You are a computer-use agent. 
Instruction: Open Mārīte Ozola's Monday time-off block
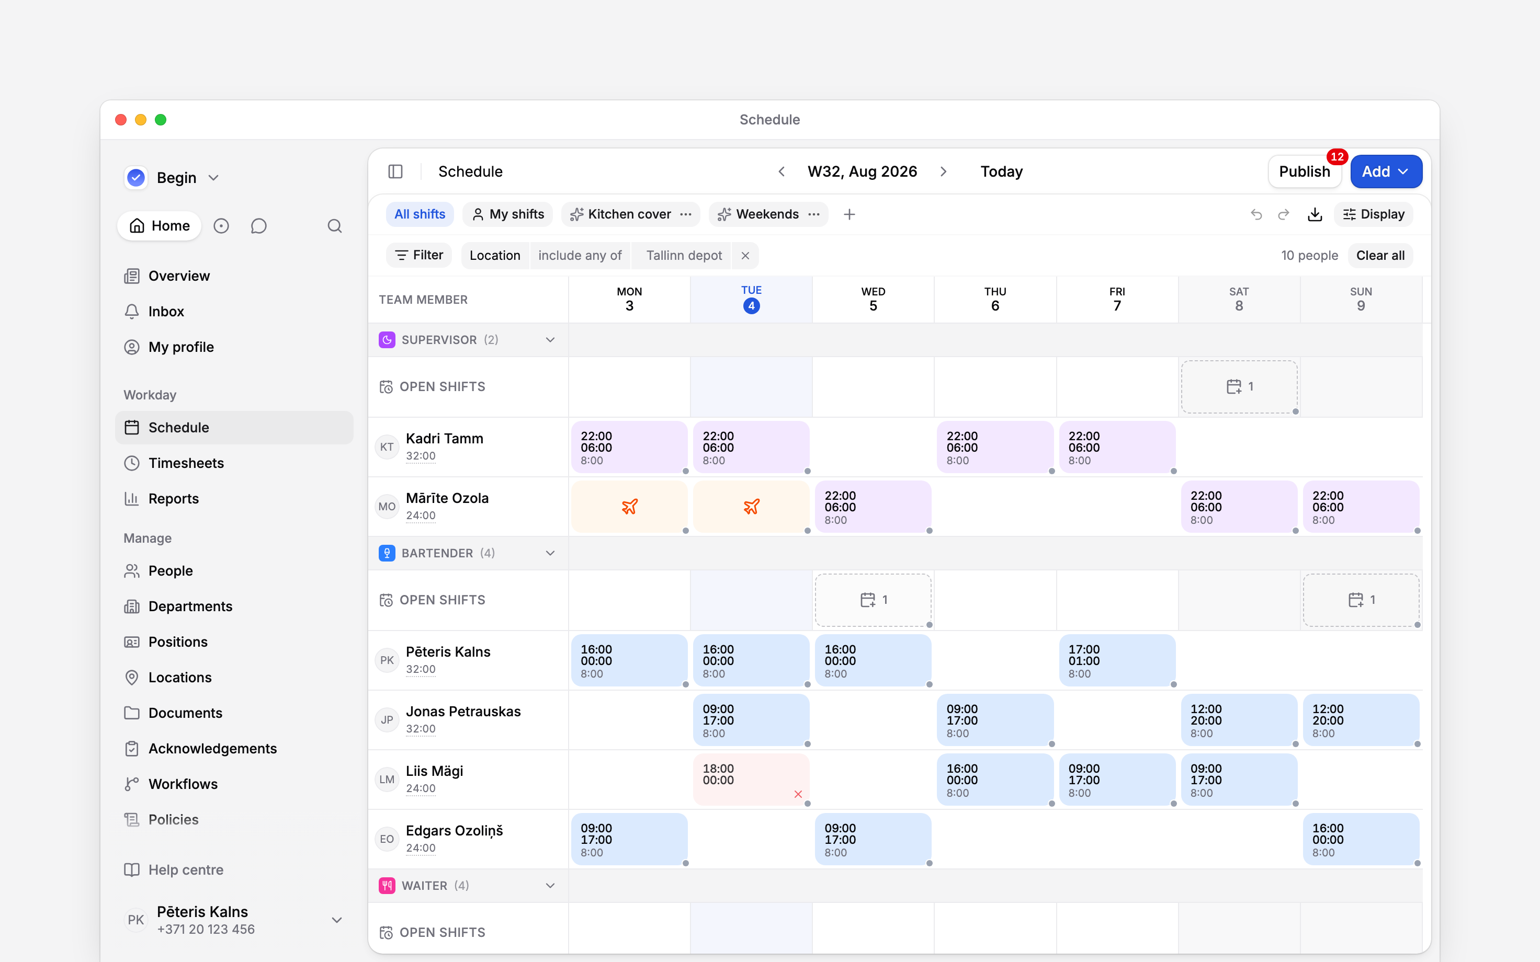[629, 507]
